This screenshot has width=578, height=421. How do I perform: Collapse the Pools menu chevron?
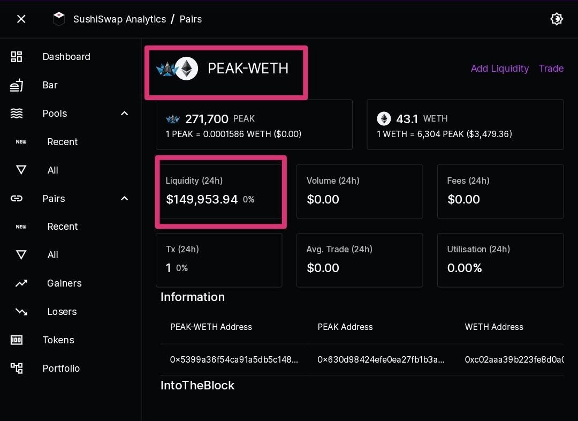[125, 113]
